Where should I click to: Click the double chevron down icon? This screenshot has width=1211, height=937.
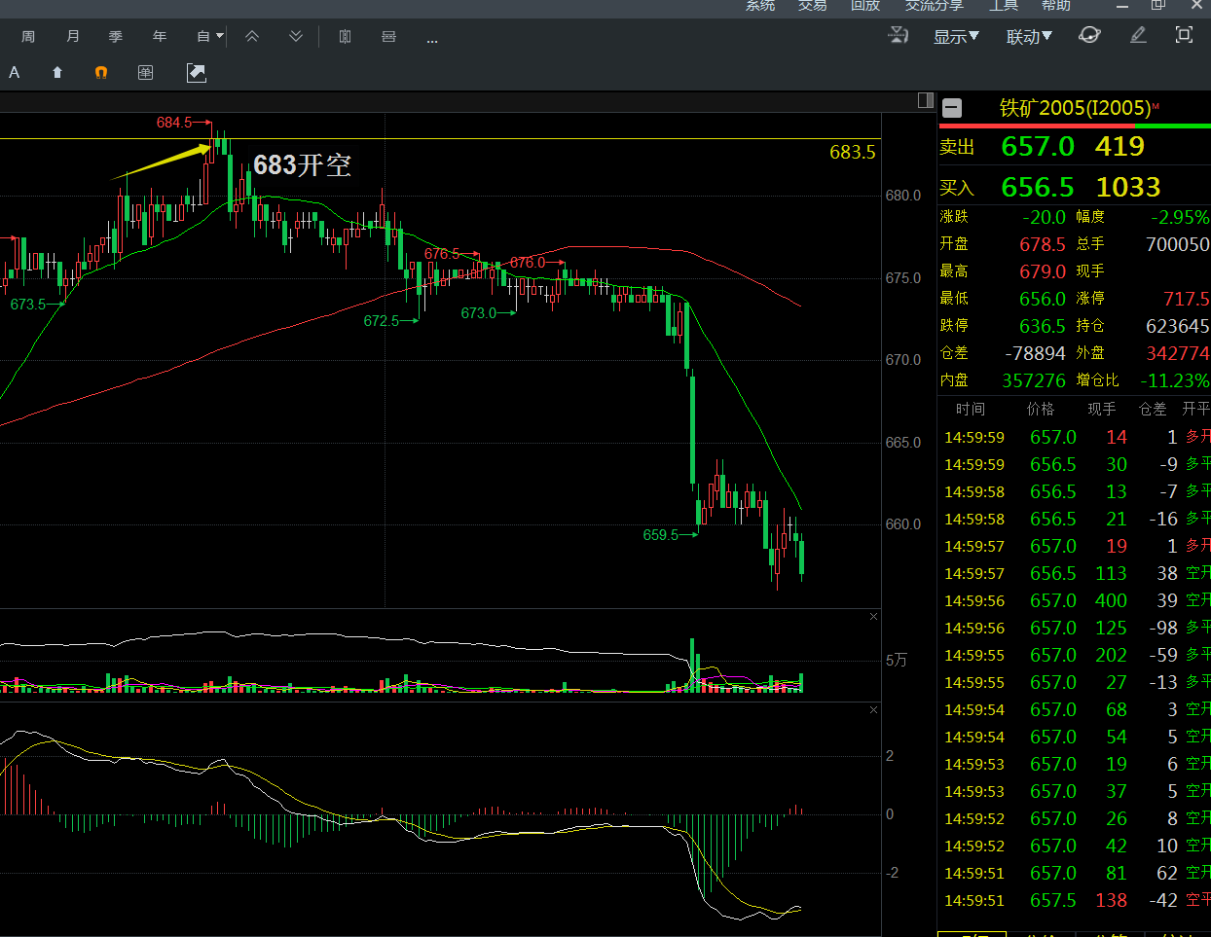296,36
